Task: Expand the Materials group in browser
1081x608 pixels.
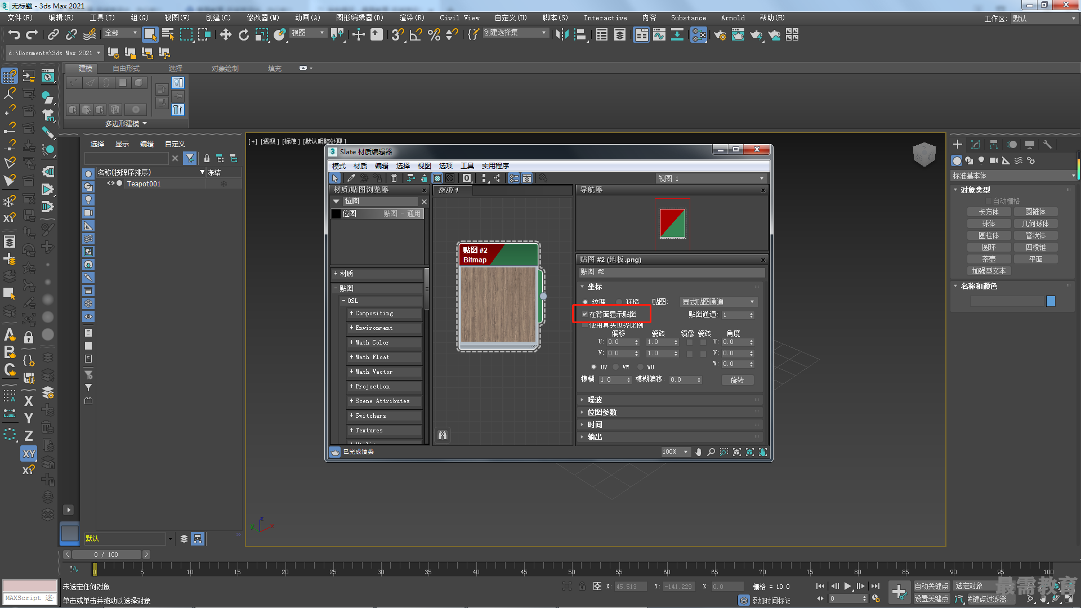Action: (377, 274)
